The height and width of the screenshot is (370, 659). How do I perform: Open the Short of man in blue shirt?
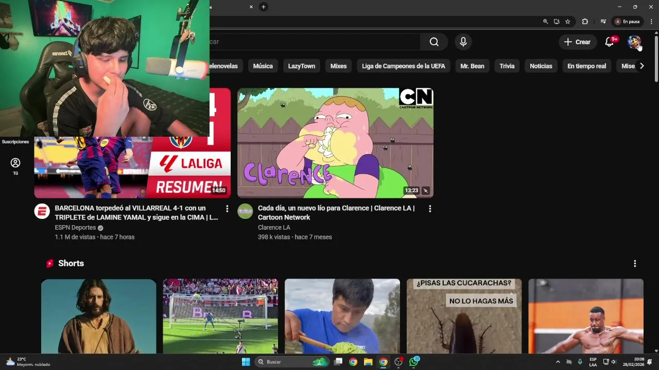point(342,317)
